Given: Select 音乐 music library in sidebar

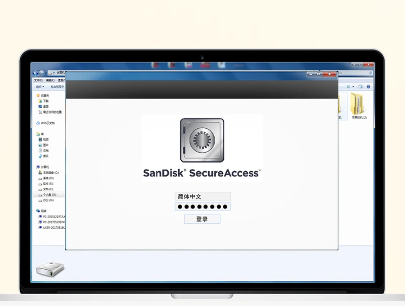Looking at the screenshot, I should (x=44, y=156).
